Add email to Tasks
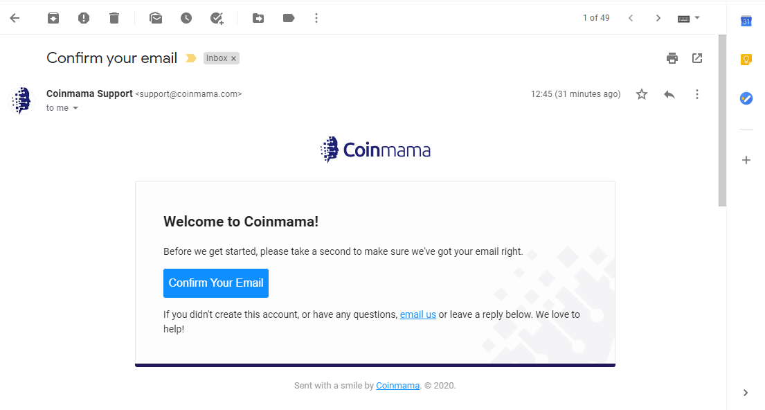 click(217, 18)
